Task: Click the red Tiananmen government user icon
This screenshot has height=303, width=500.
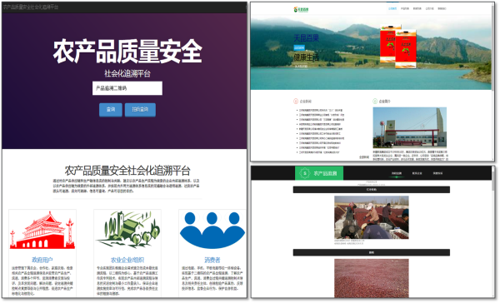Action: tap(42, 230)
